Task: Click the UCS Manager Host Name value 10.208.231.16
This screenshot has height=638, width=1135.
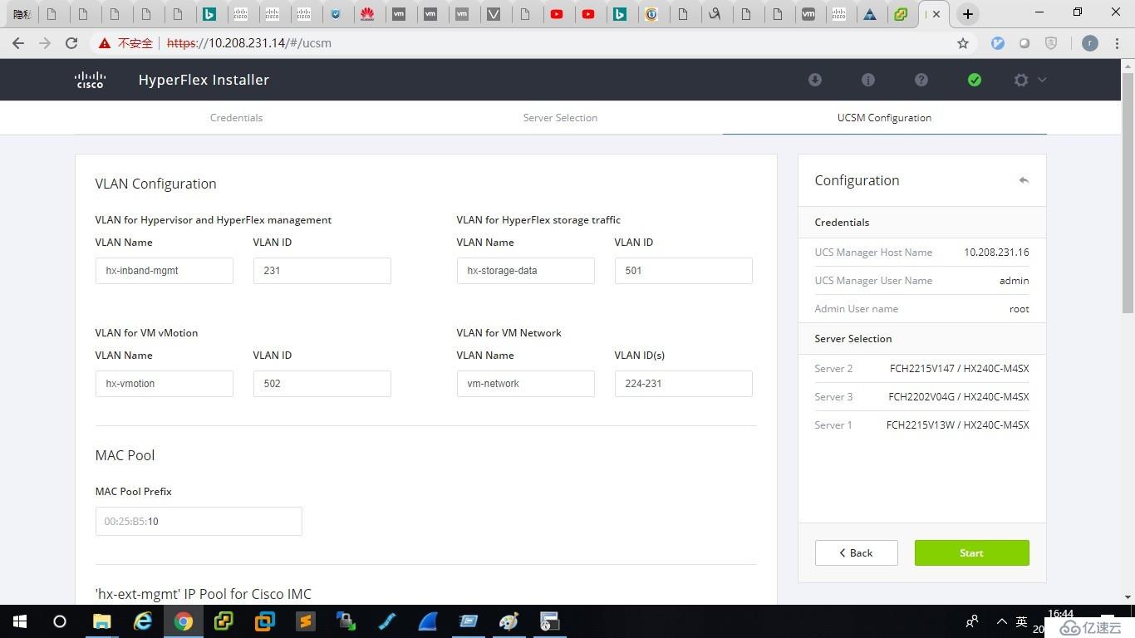Action: [996, 253]
